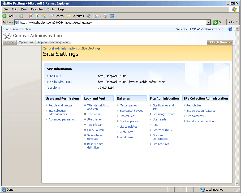Open the Site features link

[x=161, y=144]
